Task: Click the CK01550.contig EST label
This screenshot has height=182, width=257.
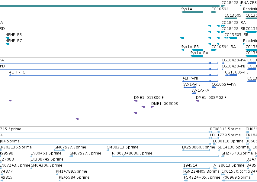Action: pyautogui.click(x=236, y=172)
